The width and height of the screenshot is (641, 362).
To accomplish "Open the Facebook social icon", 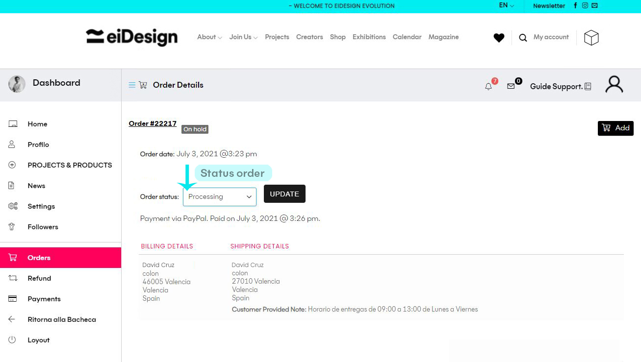I will [575, 6].
